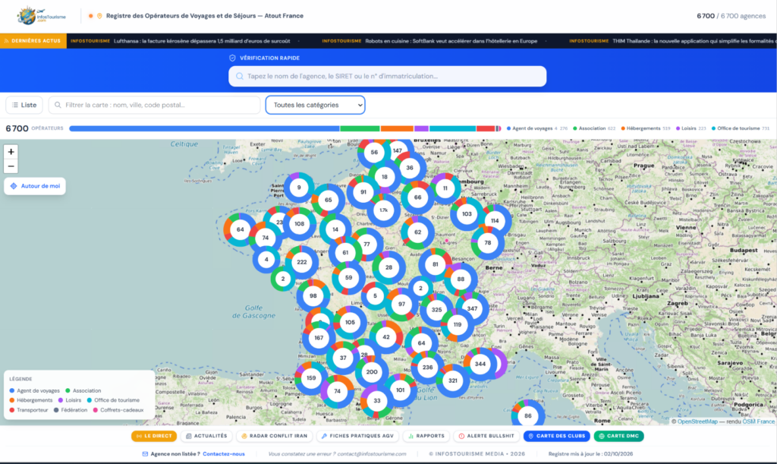
Task: Click the warning icon on Alerte Bullshit
Action: coord(461,436)
